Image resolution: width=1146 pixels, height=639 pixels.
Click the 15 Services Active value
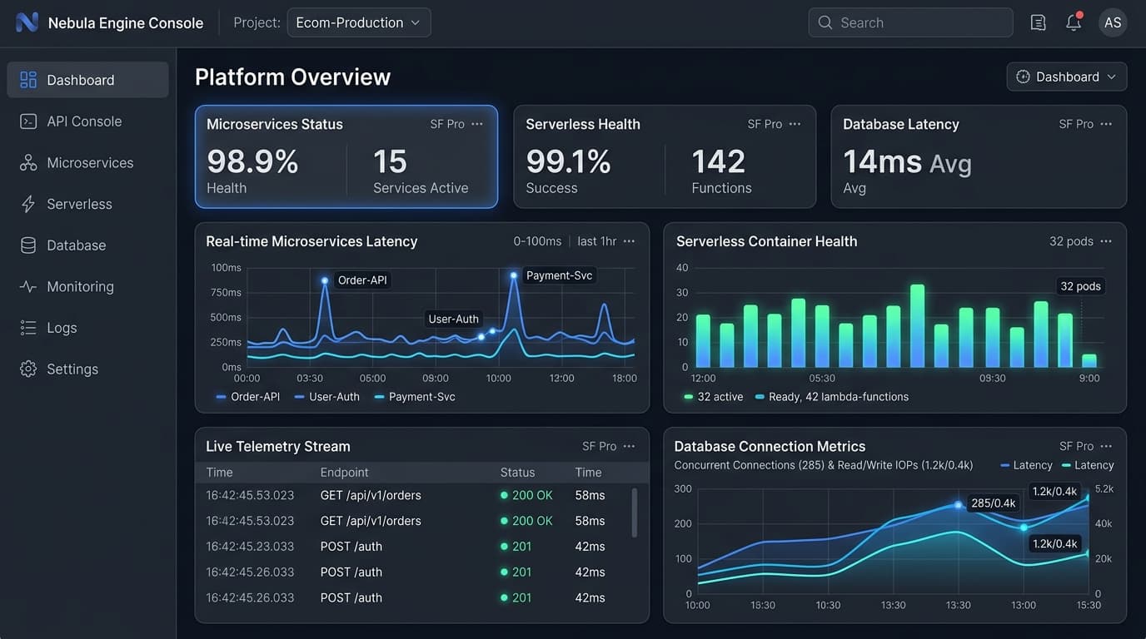click(390, 161)
